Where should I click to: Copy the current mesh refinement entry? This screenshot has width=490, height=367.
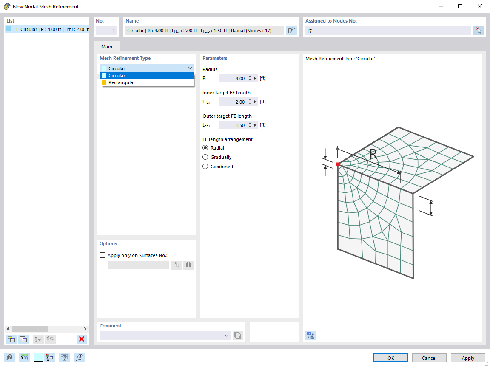23,339
